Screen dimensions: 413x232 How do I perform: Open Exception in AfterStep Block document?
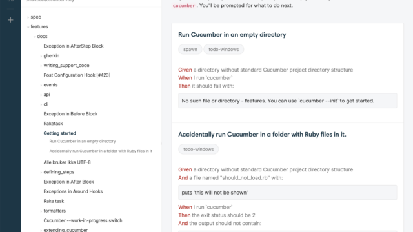[x=74, y=46]
